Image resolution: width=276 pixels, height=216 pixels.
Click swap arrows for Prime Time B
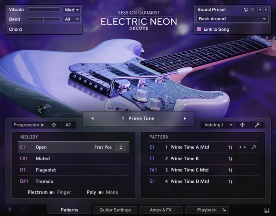point(230,159)
